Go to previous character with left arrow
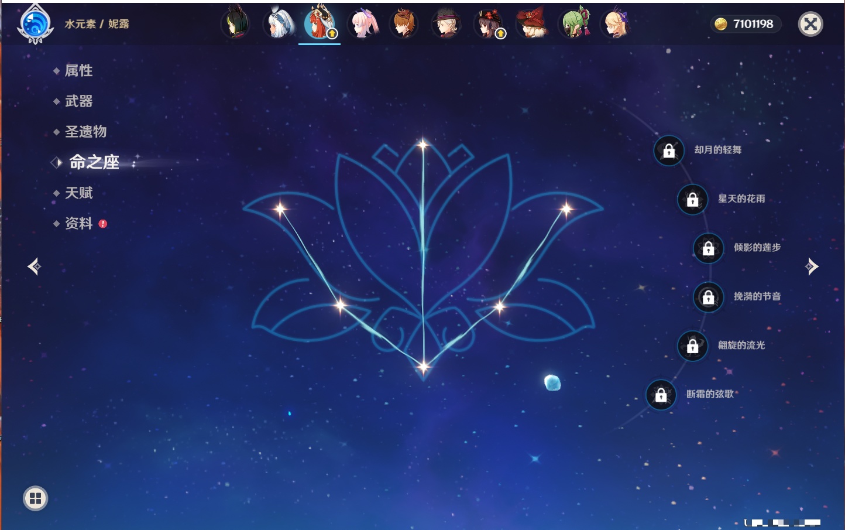The image size is (845, 530). (x=34, y=266)
